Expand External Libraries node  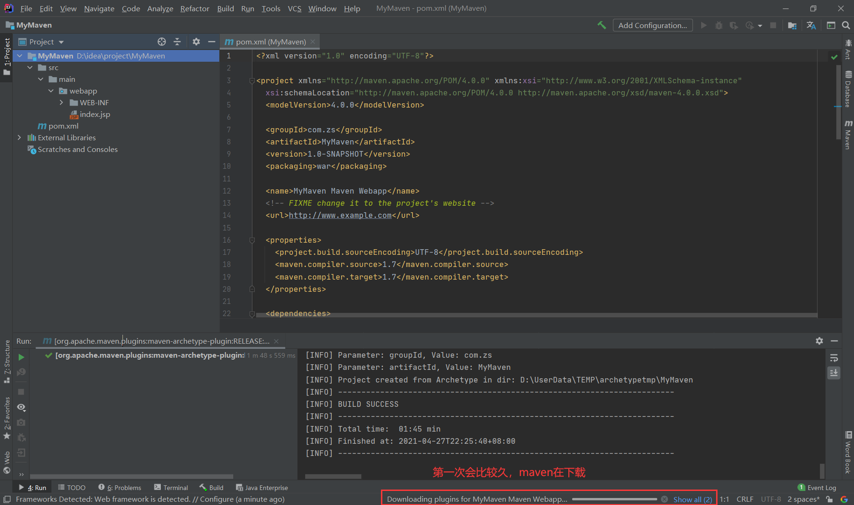[19, 137]
